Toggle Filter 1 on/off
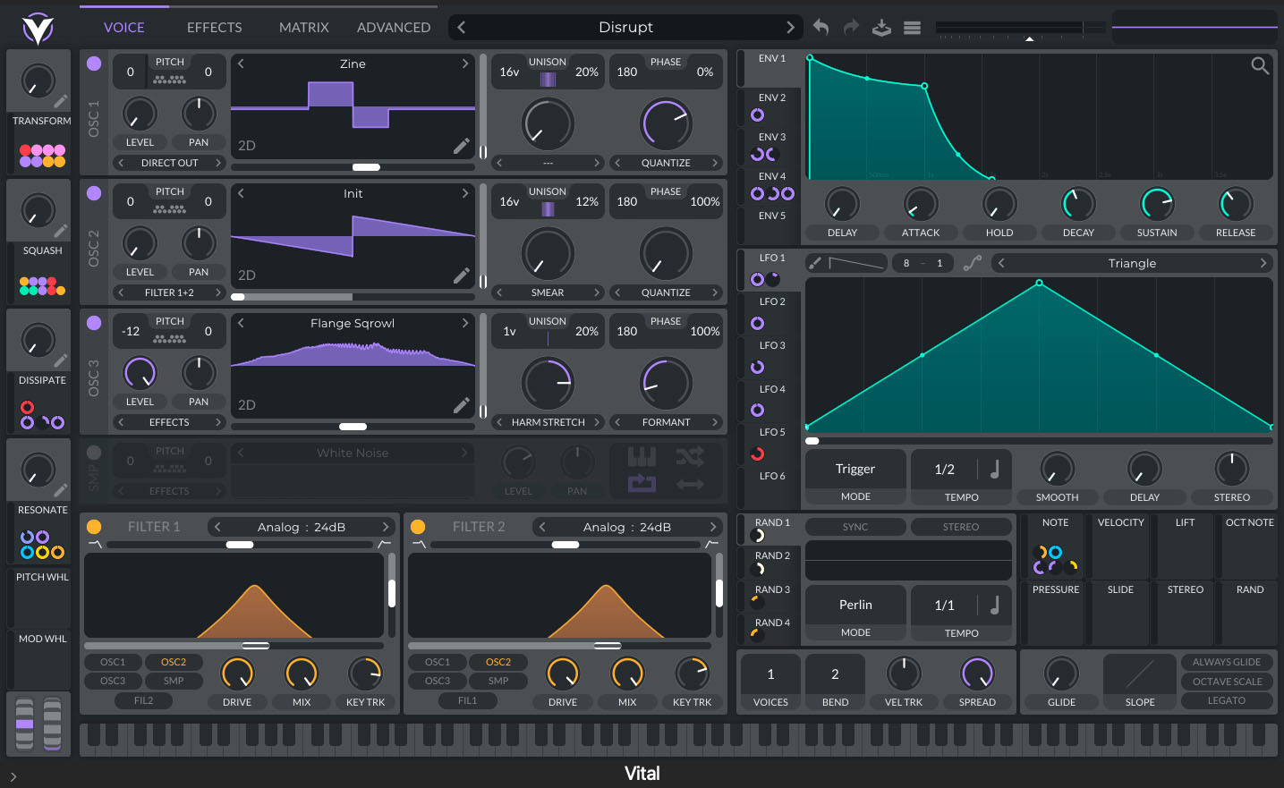Image resolution: width=1284 pixels, height=788 pixels. [x=94, y=527]
